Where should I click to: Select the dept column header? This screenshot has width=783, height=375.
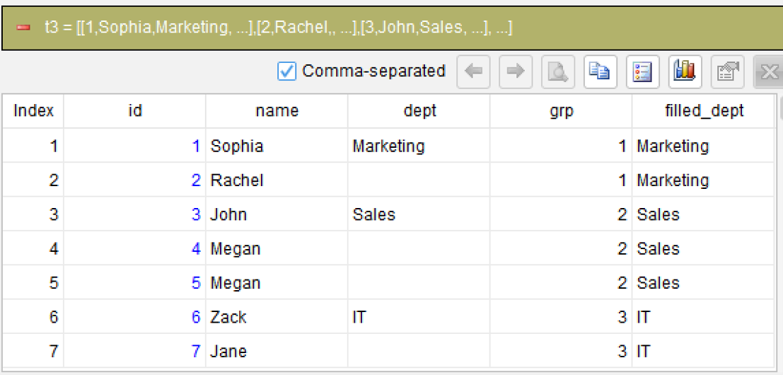419,111
